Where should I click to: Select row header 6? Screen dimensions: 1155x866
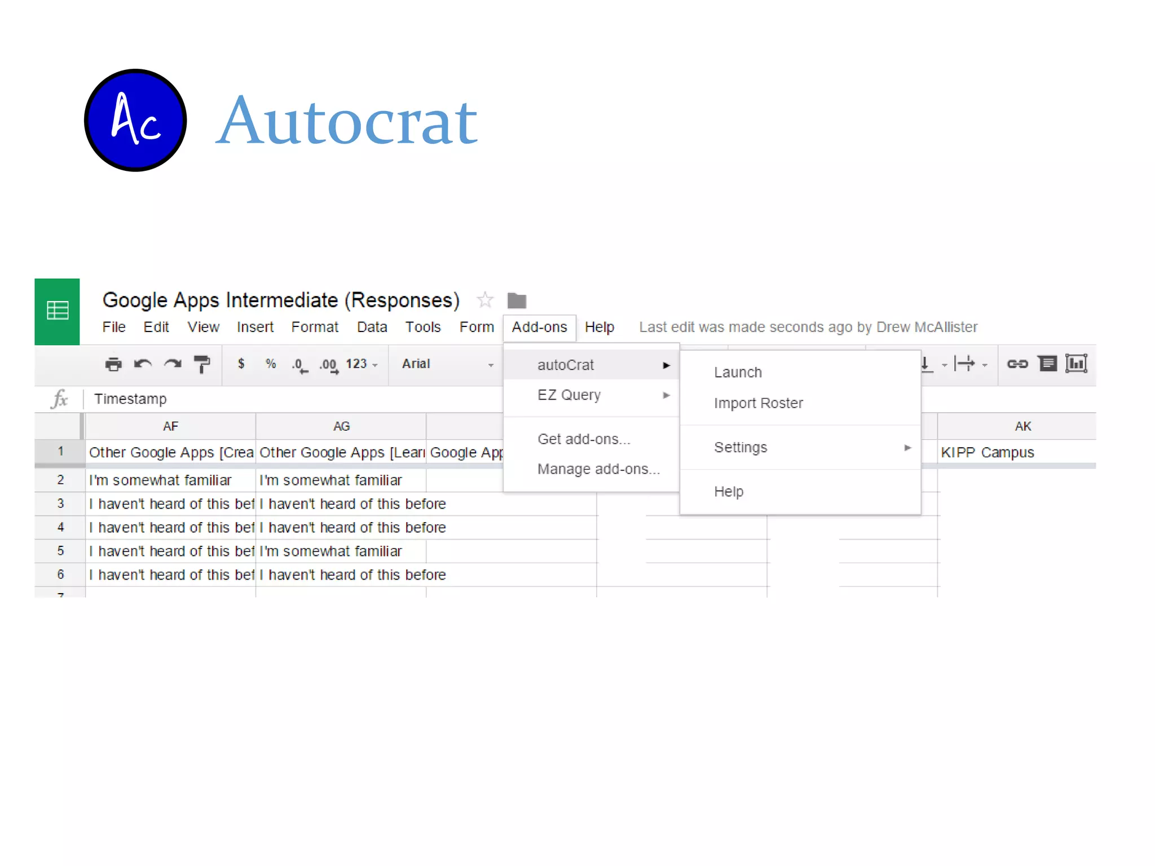60,575
